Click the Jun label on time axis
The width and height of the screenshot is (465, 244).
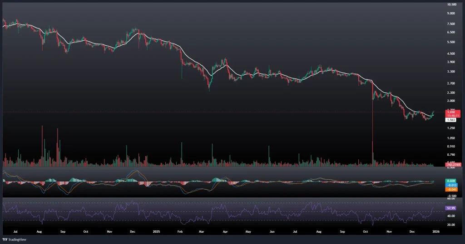tap(272, 230)
